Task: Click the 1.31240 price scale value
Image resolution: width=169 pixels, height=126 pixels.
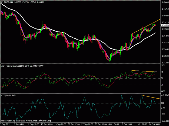Action: pos(165,63)
